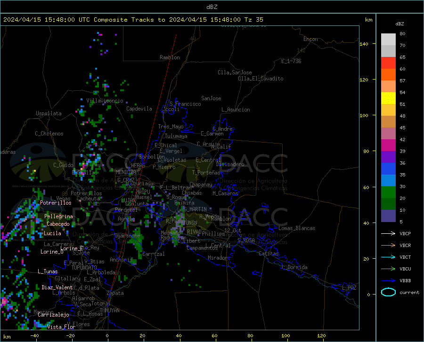Click the L_Dormida map label
Screen dimensions: 424x342
pos(294,267)
